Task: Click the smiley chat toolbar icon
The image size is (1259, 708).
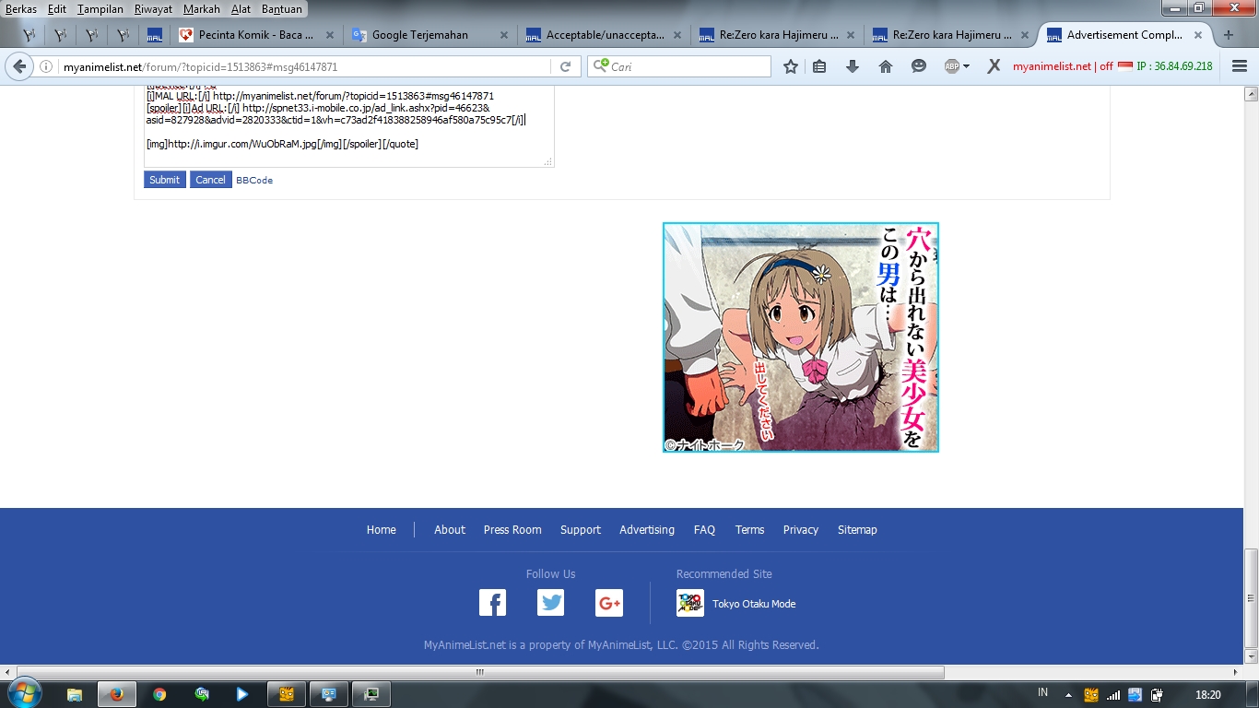Action: coord(919,66)
